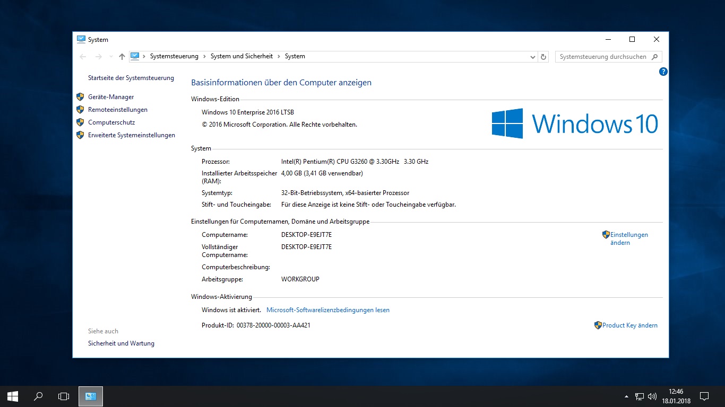Open Task View on the taskbar
Screen dimensions: 725x407
[64, 396]
